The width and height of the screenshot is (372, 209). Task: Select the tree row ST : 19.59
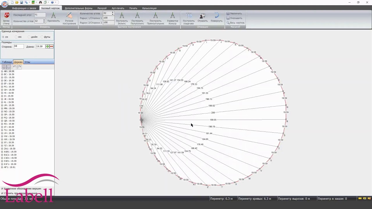tap(9, 127)
